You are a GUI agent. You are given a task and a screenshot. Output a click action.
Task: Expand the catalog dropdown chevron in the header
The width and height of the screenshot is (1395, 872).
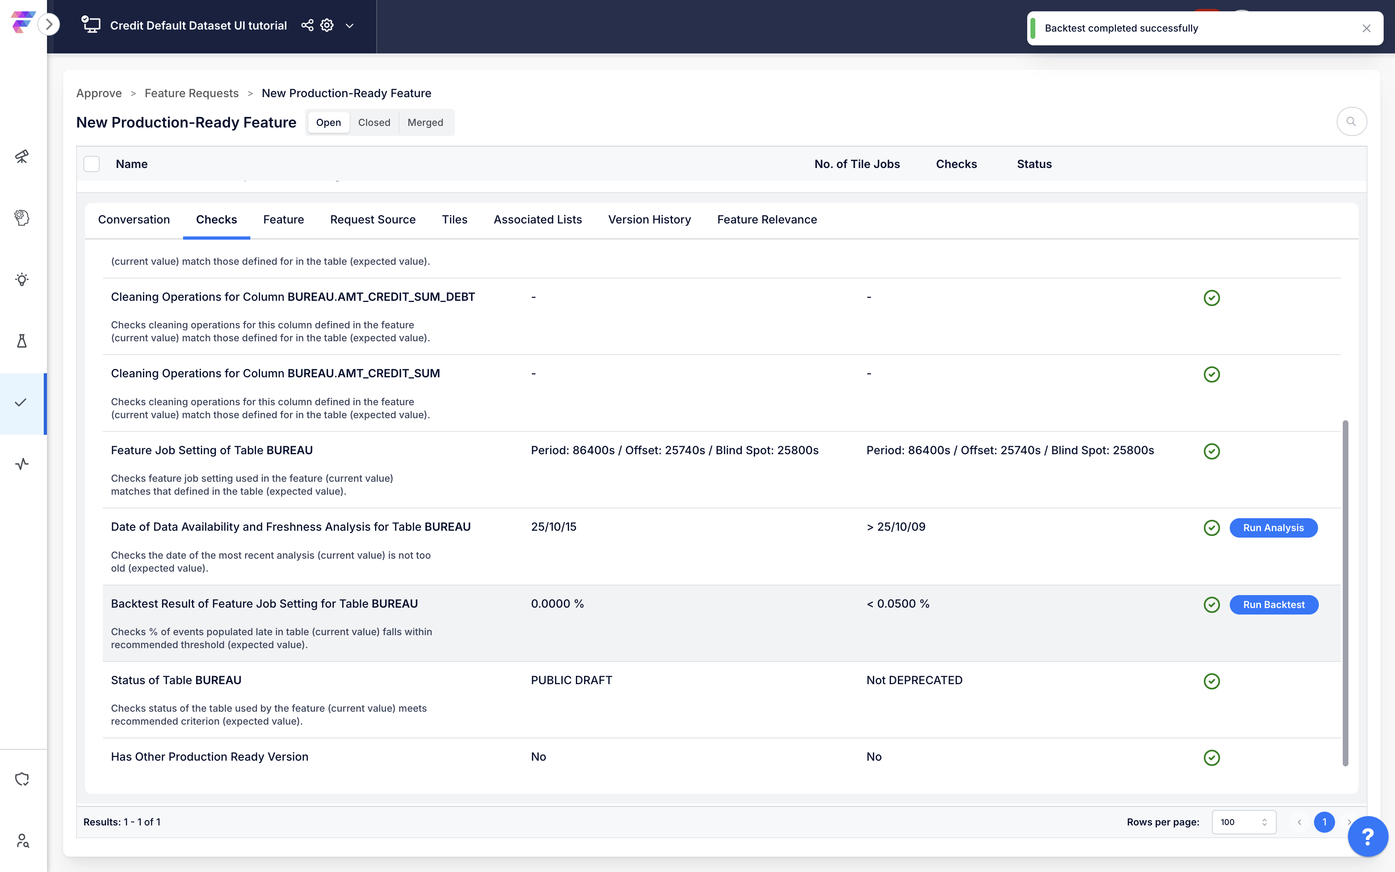(350, 26)
